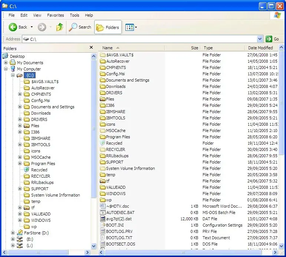Viewport: 286px width, 257px height.
Task: Go up one folder level icon
Action: (60, 27)
